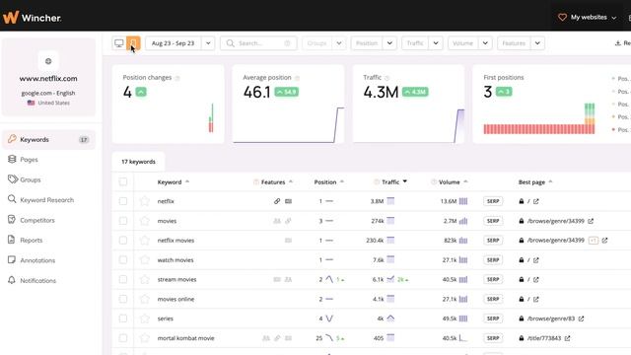This screenshot has height=355, width=631.
Task: Click the First positions bar chart
Action: click(x=539, y=118)
